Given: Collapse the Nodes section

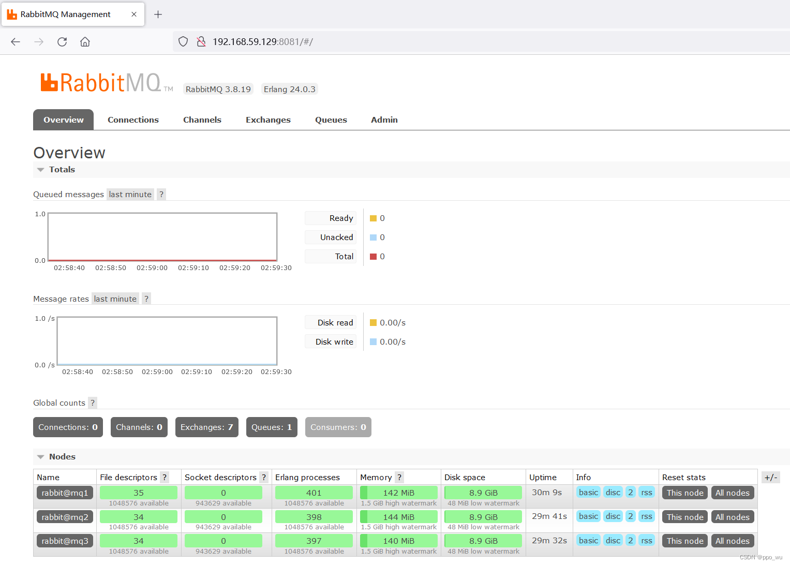Looking at the screenshot, I should [56, 457].
